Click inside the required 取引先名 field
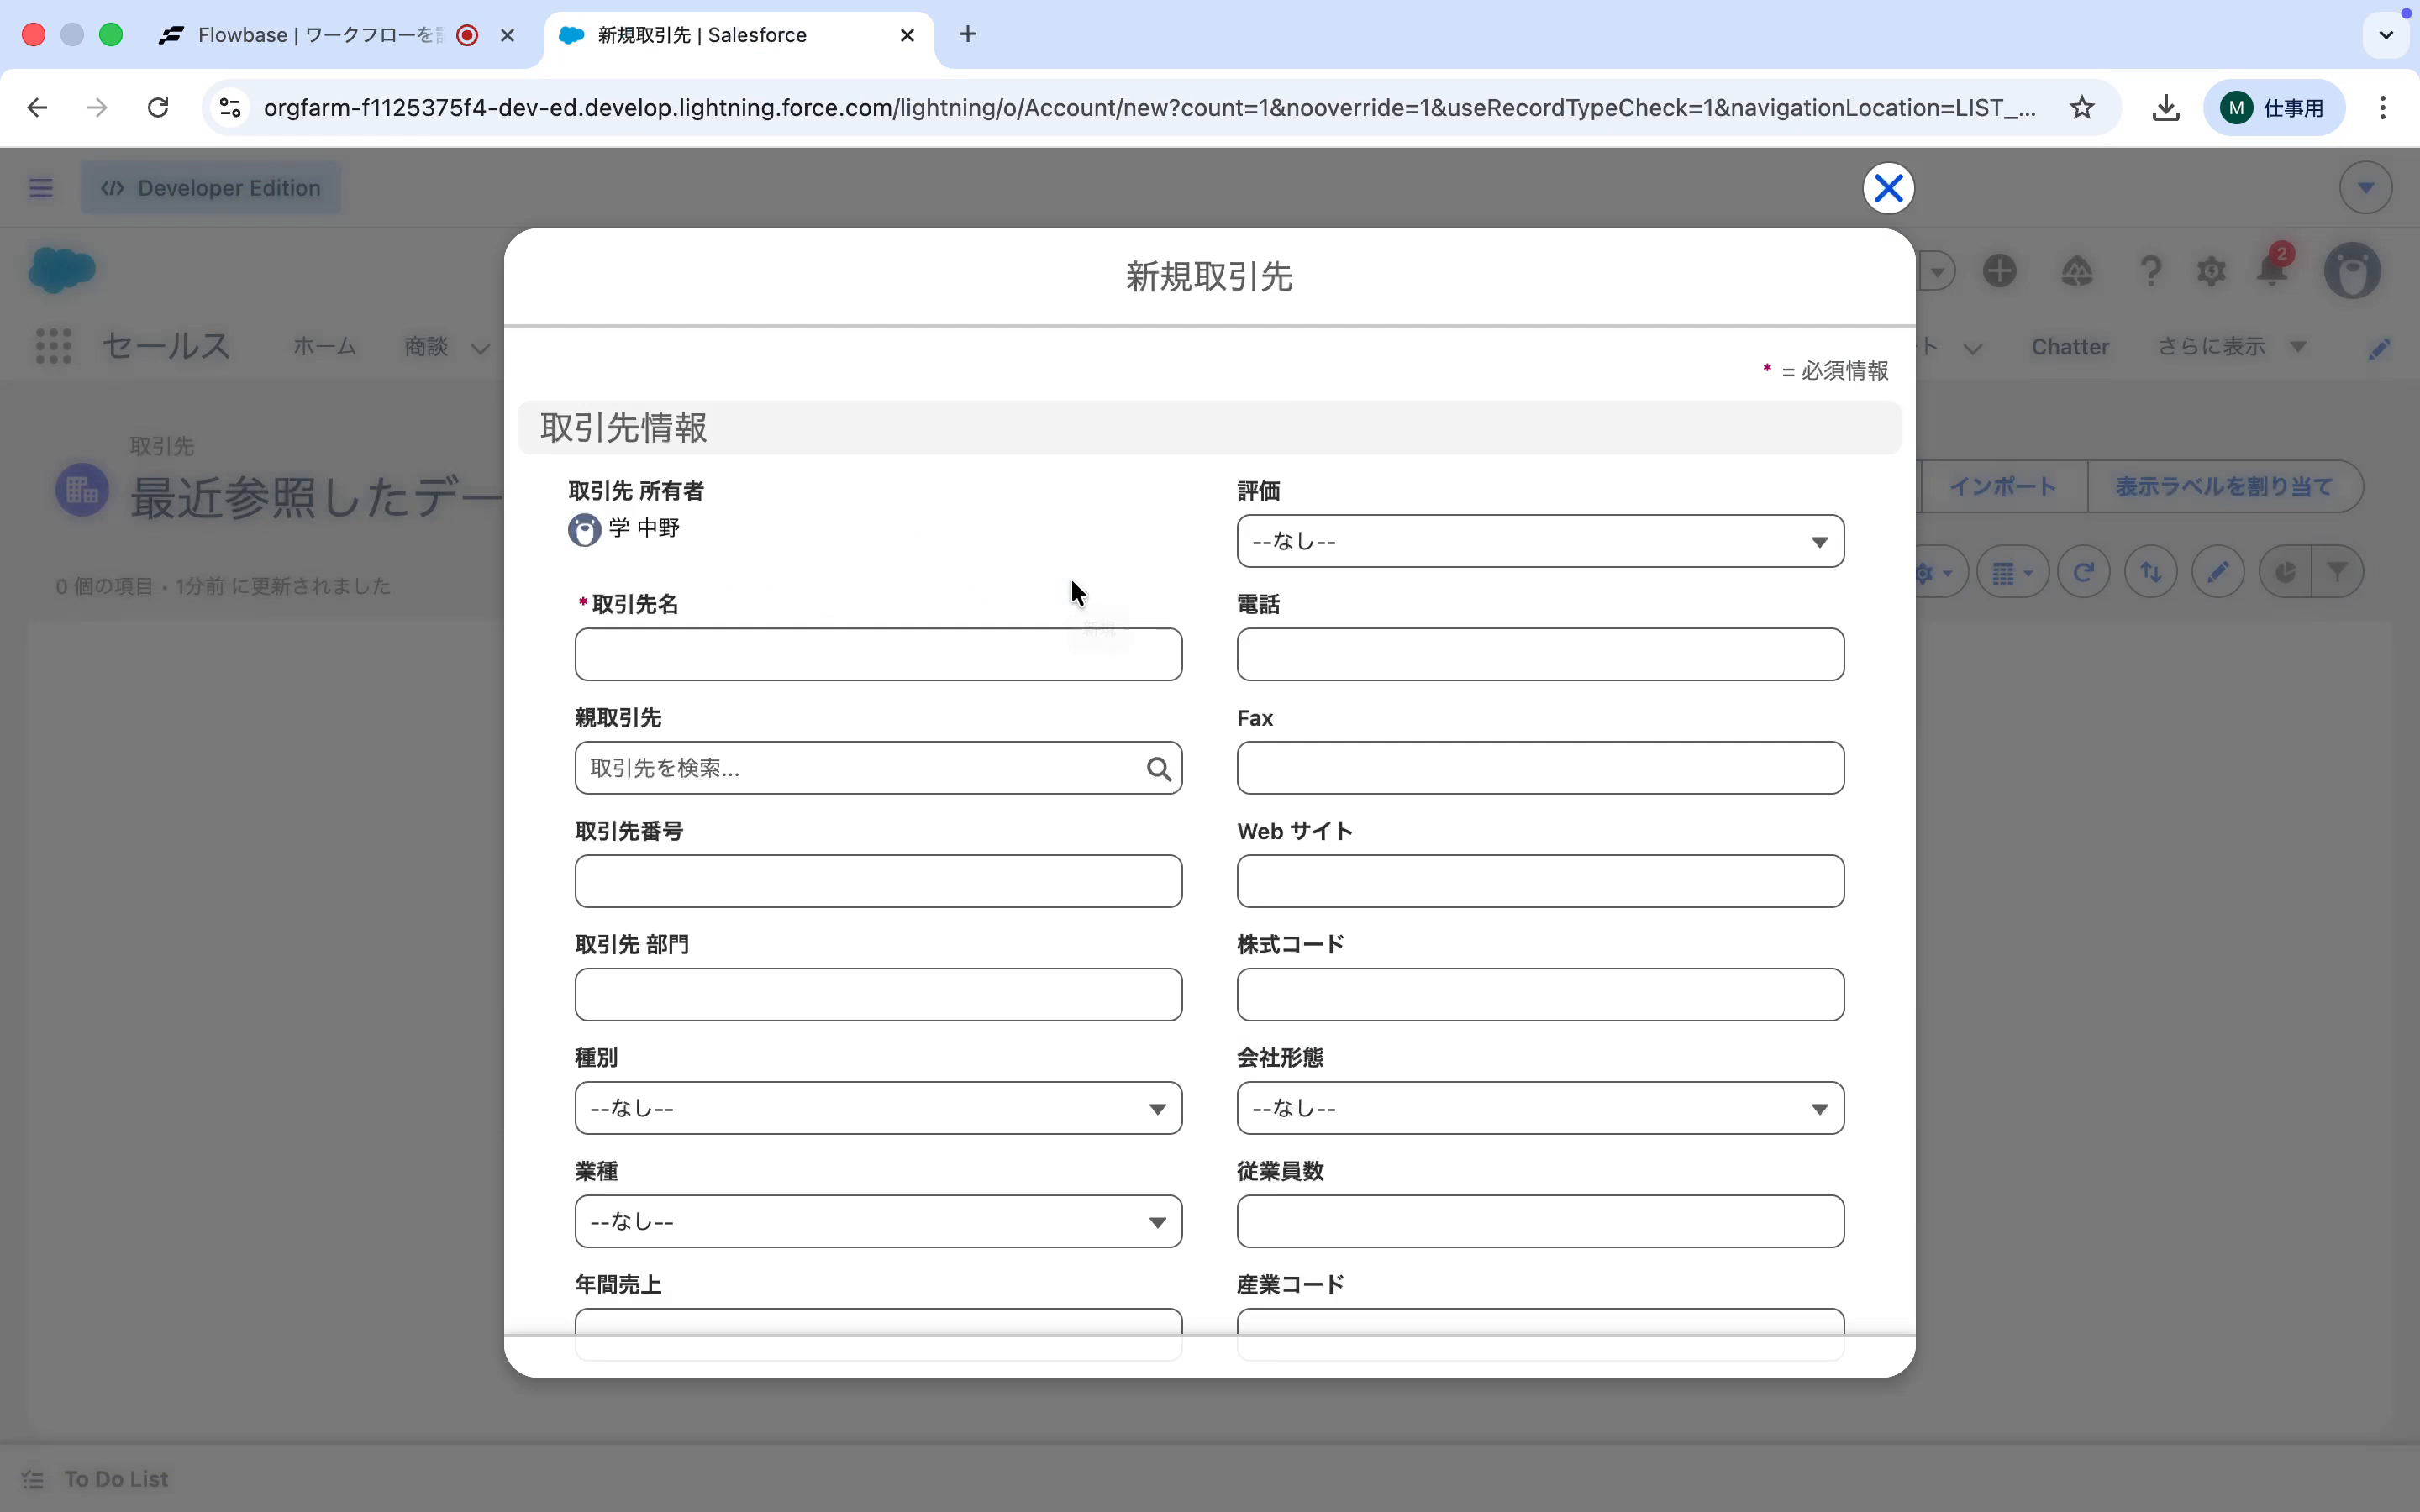The width and height of the screenshot is (2420, 1512). pyautogui.click(x=877, y=654)
